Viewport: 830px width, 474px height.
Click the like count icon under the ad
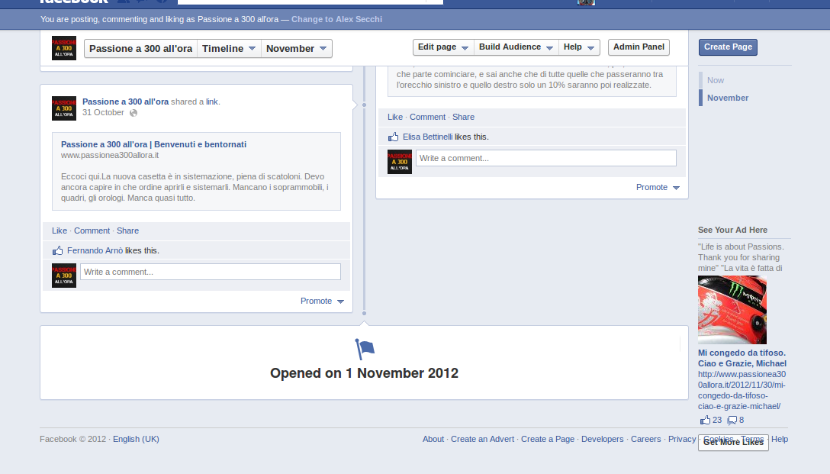pos(705,420)
